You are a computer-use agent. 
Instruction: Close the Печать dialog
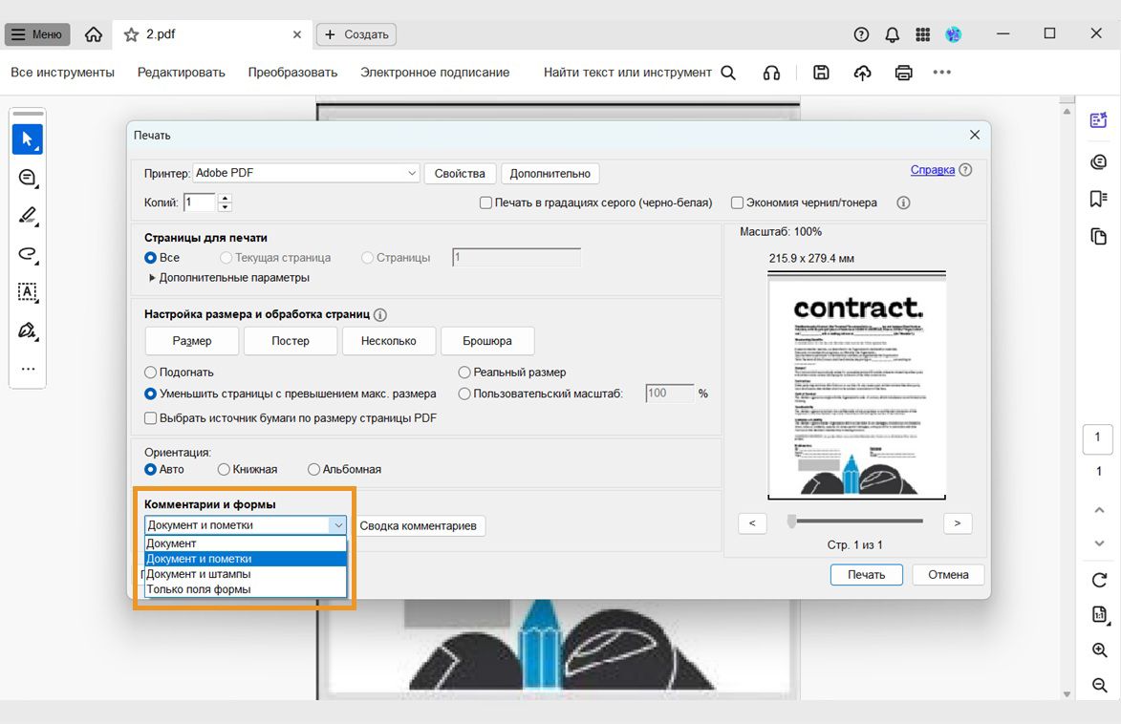tap(975, 135)
